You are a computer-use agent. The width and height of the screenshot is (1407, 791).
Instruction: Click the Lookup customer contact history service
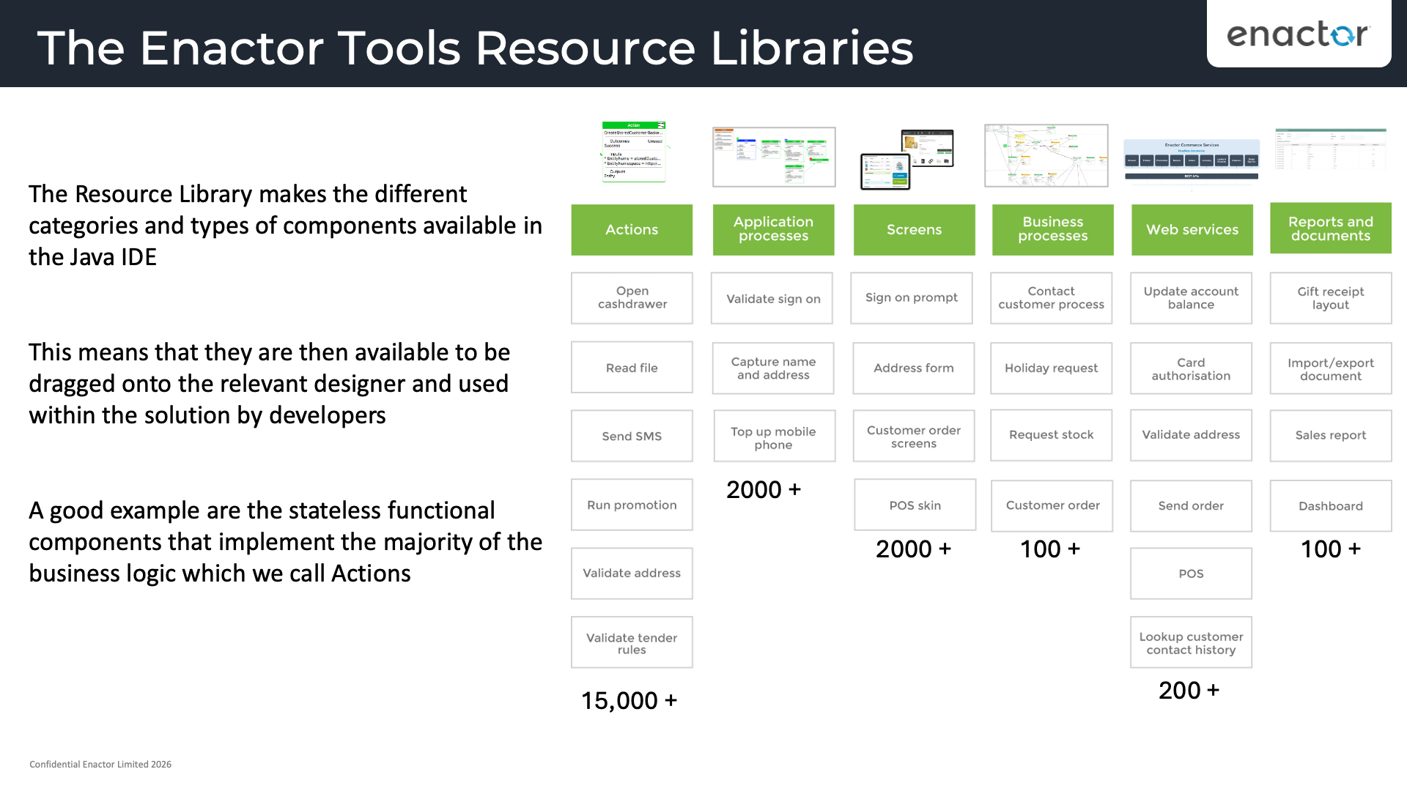click(1191, 642)
